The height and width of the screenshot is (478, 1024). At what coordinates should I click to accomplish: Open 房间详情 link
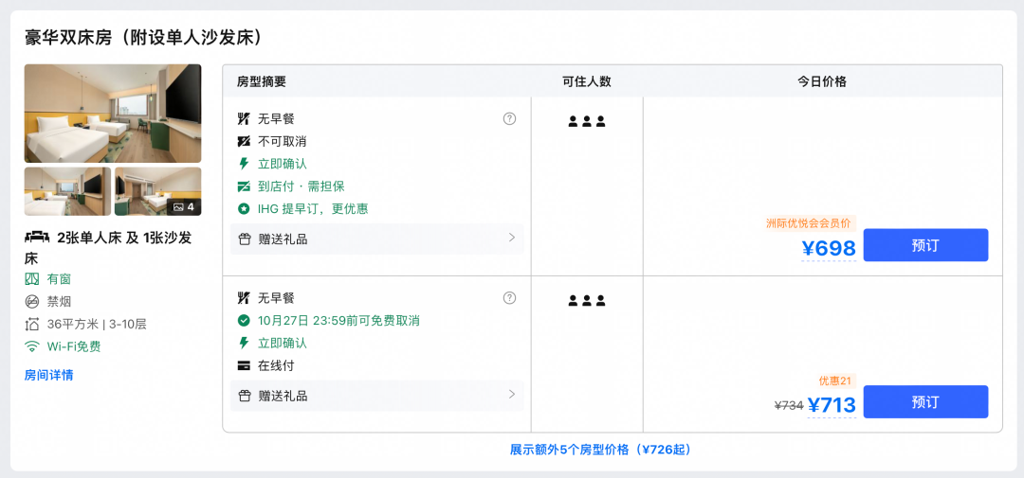(49, 375)
